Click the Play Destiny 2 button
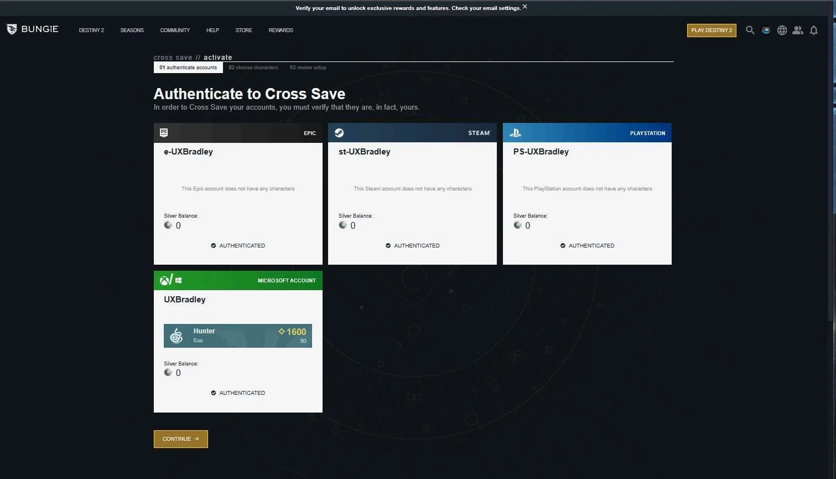 (x=712, y=30)
